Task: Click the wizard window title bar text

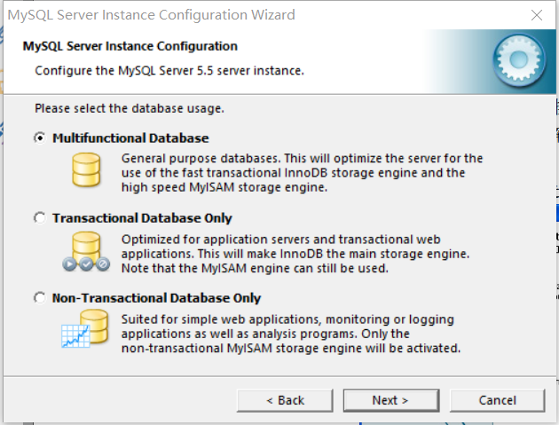Action: point(152,15)
